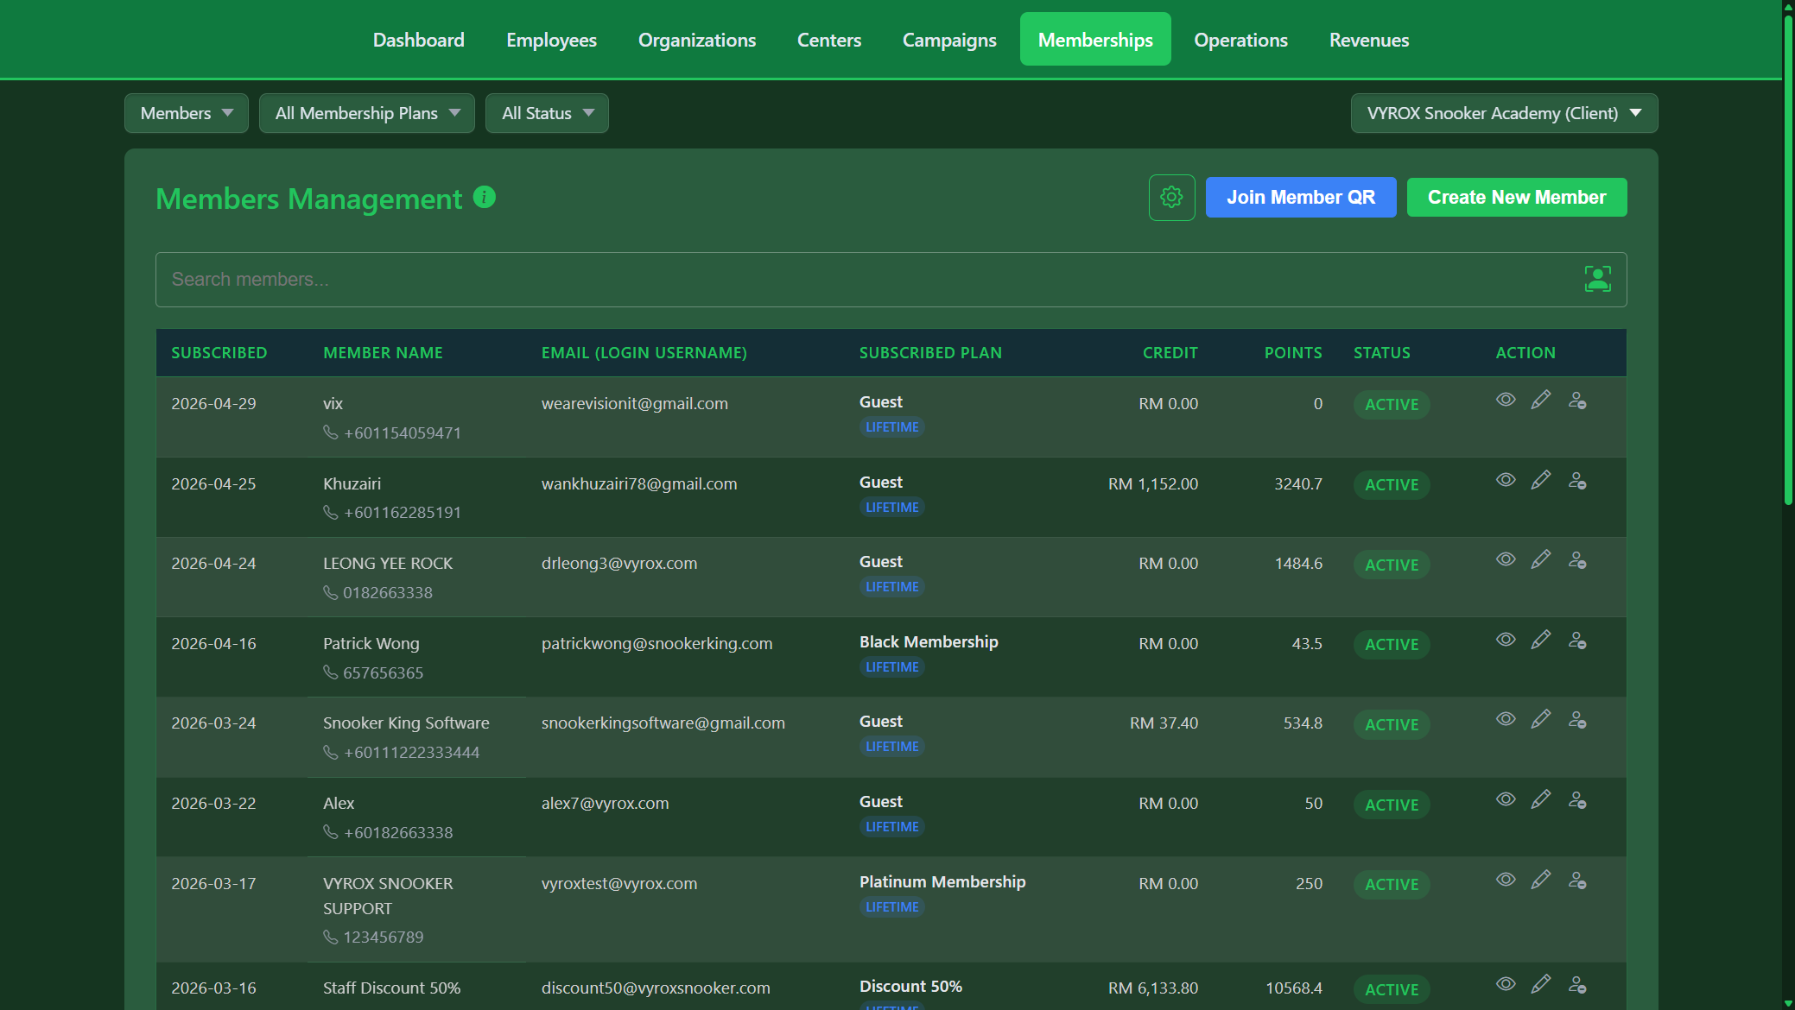Click the CREDIT column header

(1170, 353)
